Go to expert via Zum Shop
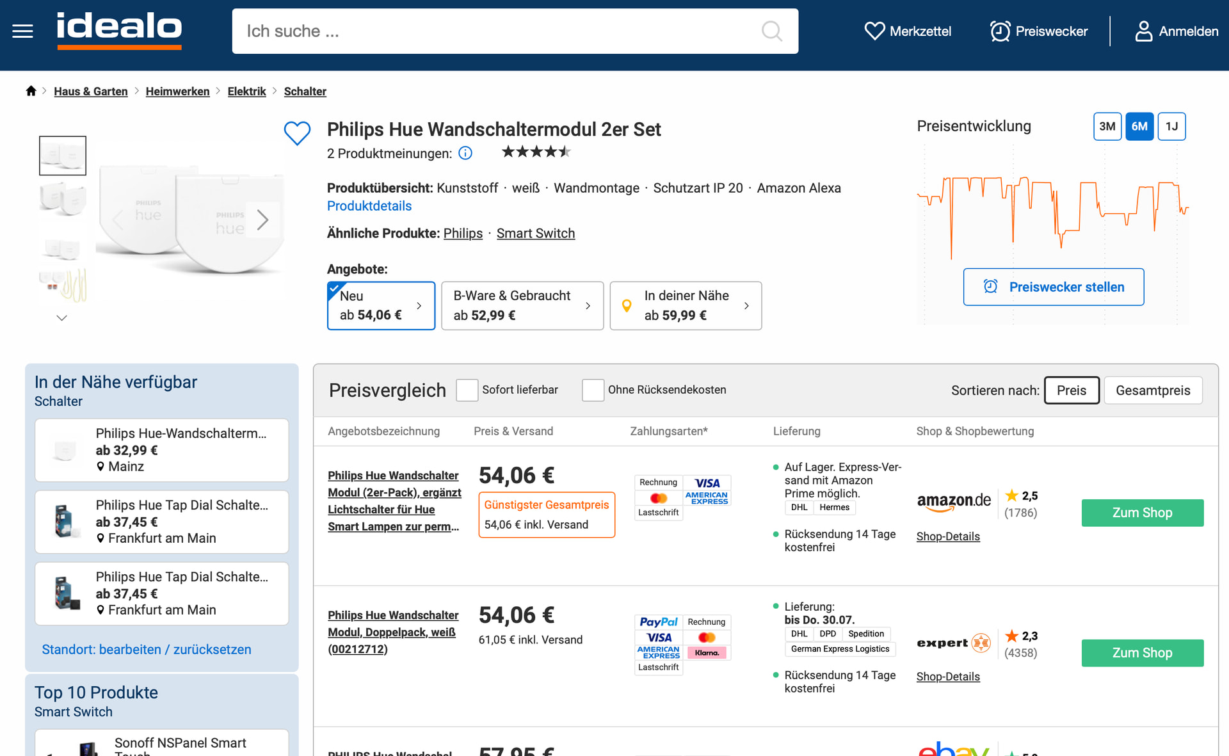The width and height of the screenshot is (1229, 756). click(1142, 653)
